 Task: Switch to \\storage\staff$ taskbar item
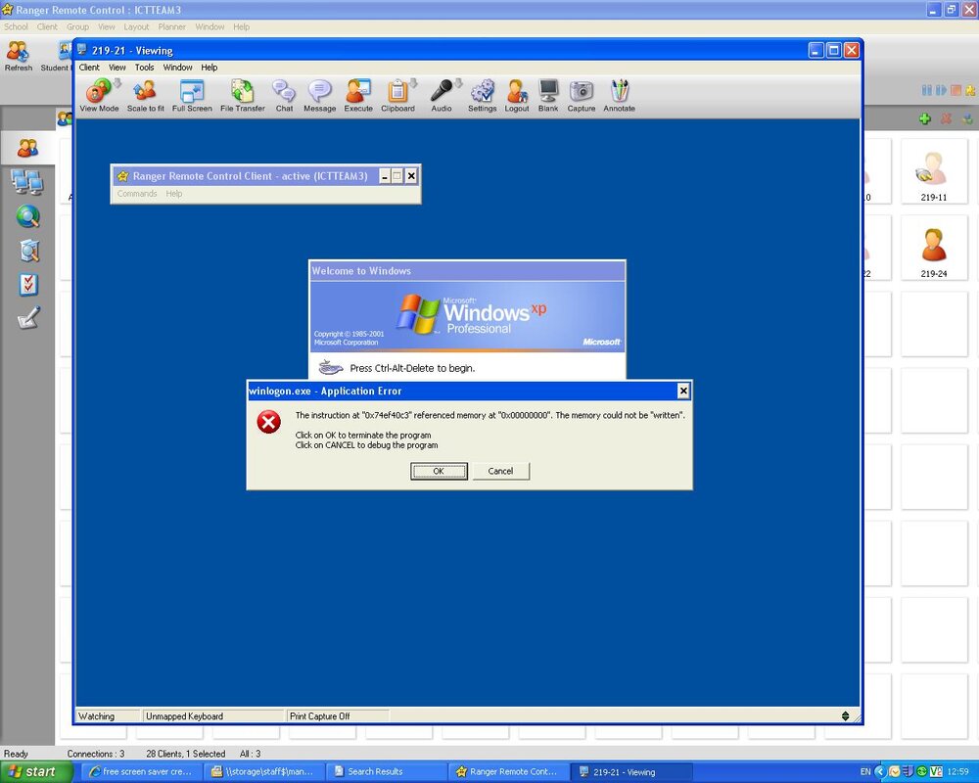coord(262,772)
